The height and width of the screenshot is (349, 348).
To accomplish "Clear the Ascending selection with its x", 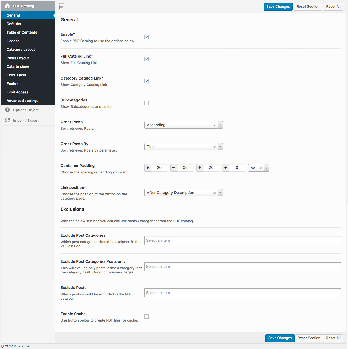I will tap(214, 125).
